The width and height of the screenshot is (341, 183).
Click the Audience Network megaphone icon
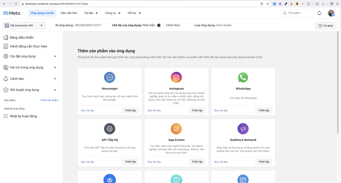click(x=243, y=128)
